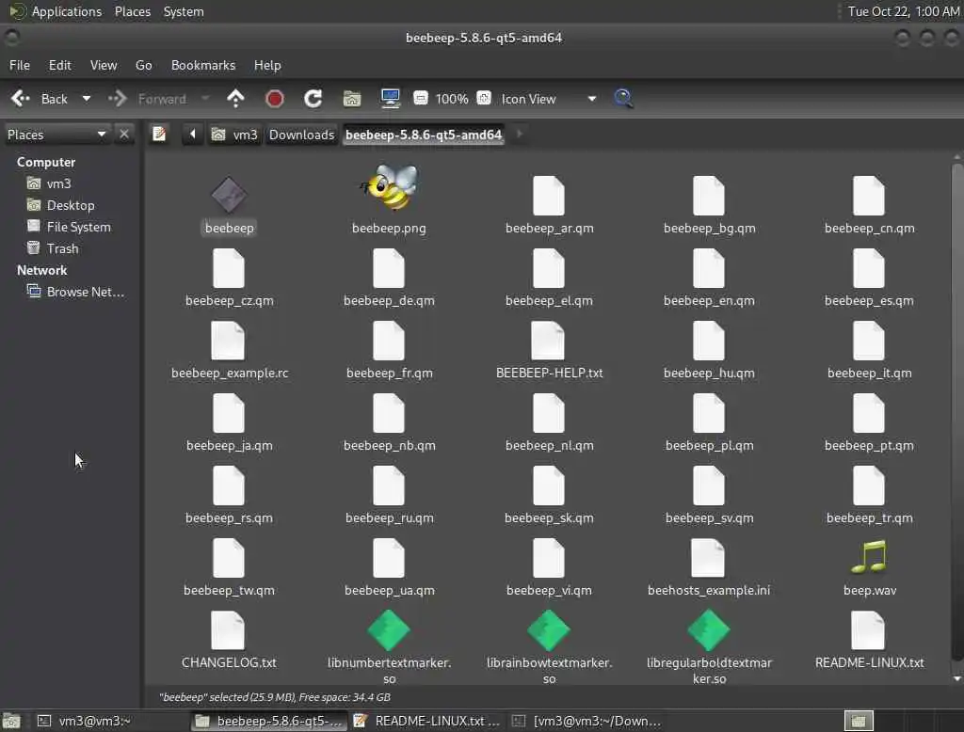Open the Help menu
Image resolution: width=964 pixels, height=732 pixels.
[267, 65]
